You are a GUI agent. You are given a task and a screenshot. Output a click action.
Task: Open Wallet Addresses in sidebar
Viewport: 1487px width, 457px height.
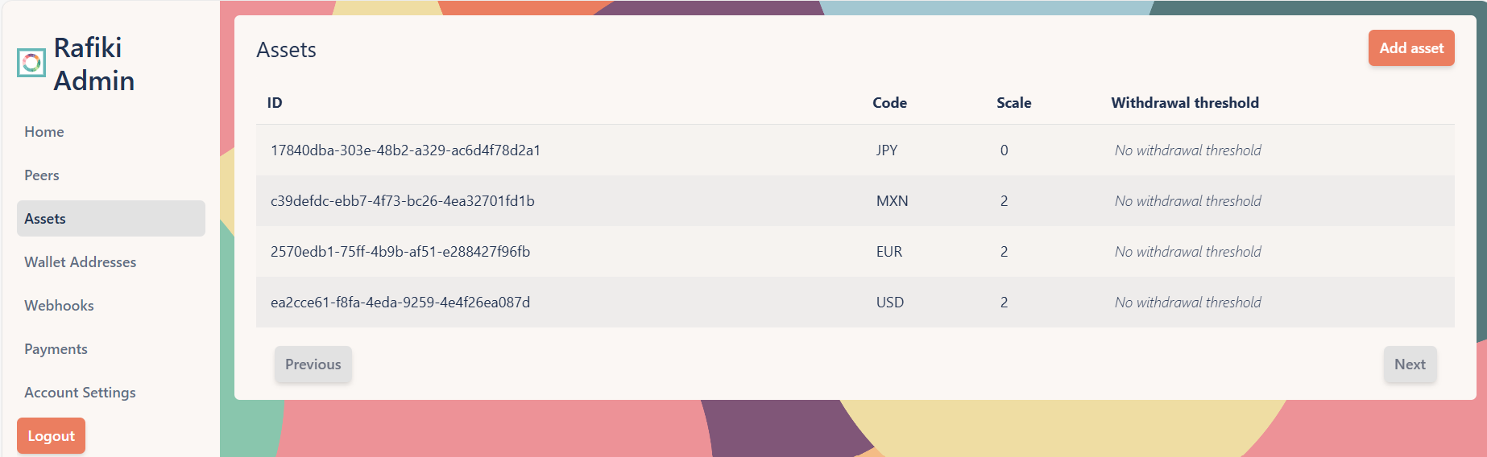point(81,262)
